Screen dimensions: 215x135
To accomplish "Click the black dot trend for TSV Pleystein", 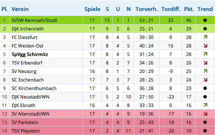I will coord(205,131).
